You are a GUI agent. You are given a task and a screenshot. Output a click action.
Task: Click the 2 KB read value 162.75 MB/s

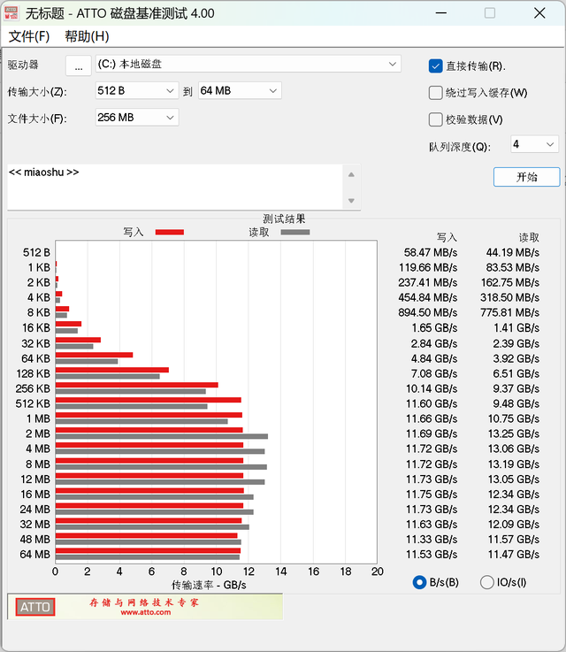coord(510,283)
